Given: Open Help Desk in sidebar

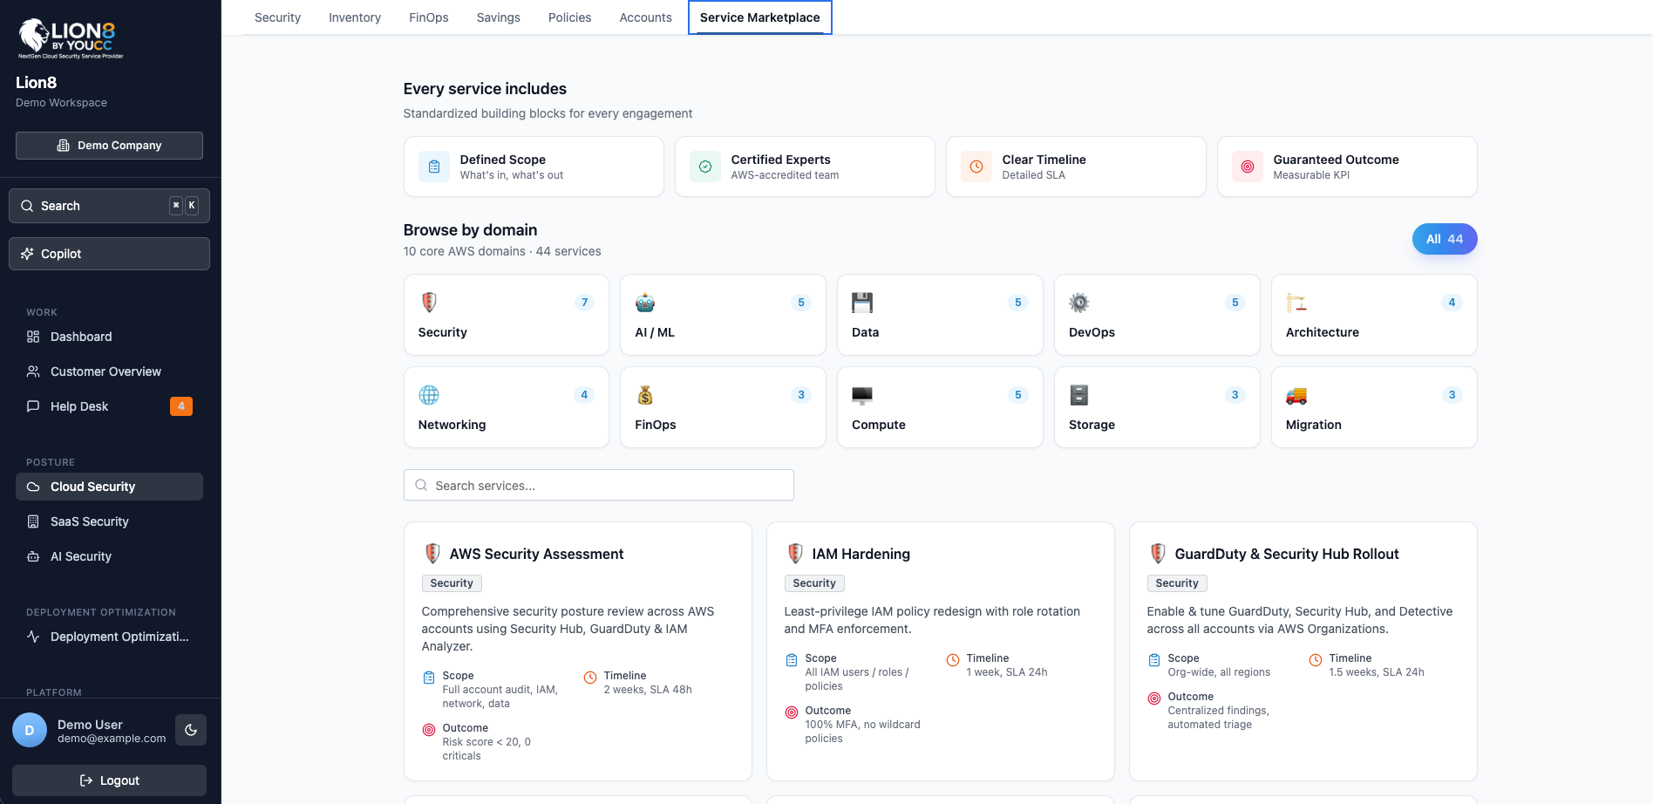Looking at the screenshot, I should [109, 406].
